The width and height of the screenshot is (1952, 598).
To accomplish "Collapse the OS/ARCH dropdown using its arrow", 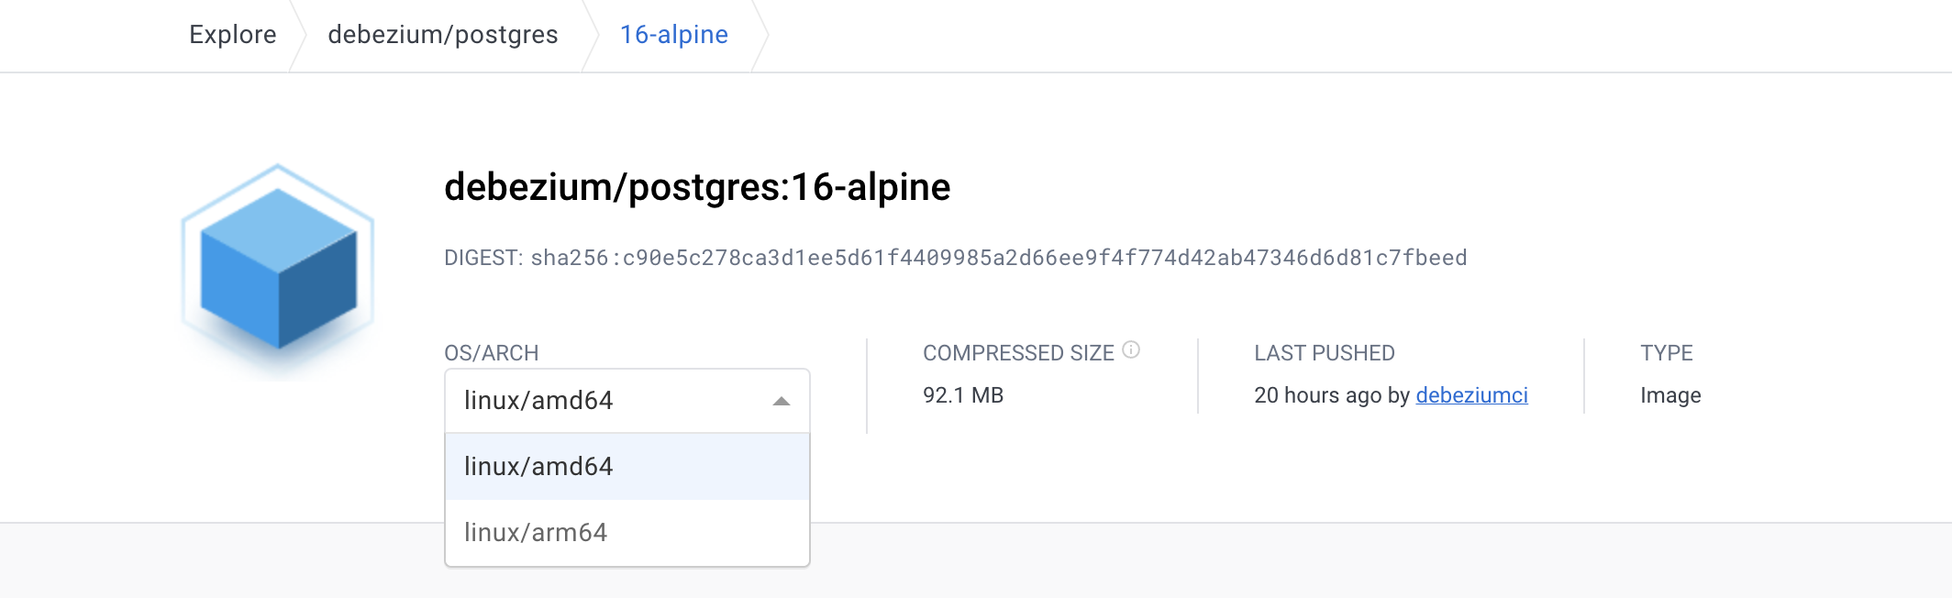I will 782,401.
